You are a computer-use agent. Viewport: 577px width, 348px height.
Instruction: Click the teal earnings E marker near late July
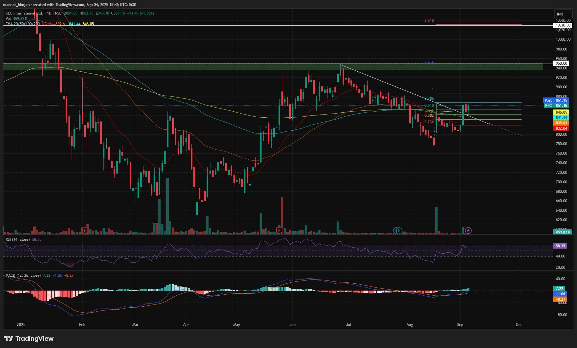(x=399, y=230)
